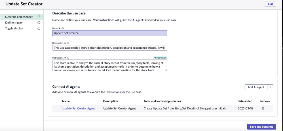Screen dimensions: 283x131
Task: Click the Name field info icon
Action: click(x=63, y=28)
